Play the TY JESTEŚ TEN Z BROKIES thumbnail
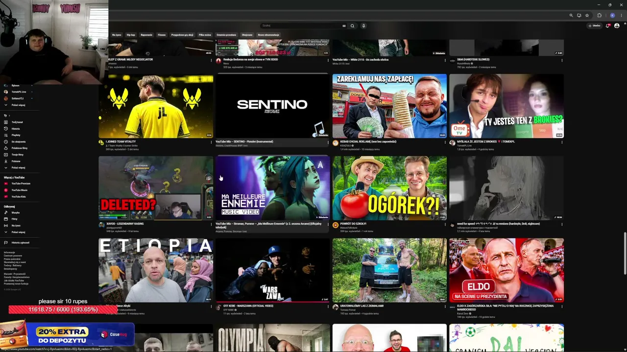Screen dimensions: 627x352 tap(506, 106)
